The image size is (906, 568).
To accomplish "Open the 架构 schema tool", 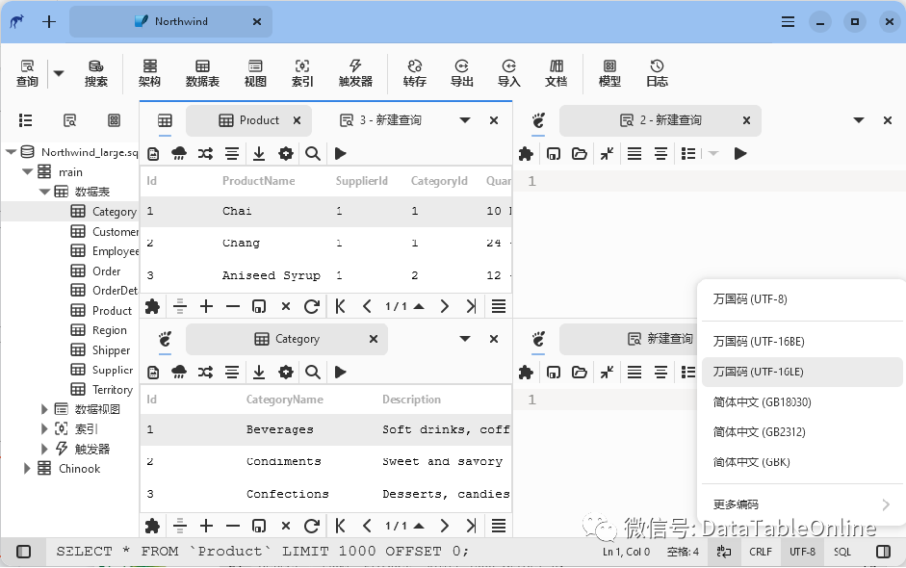I will coord(149,73).
